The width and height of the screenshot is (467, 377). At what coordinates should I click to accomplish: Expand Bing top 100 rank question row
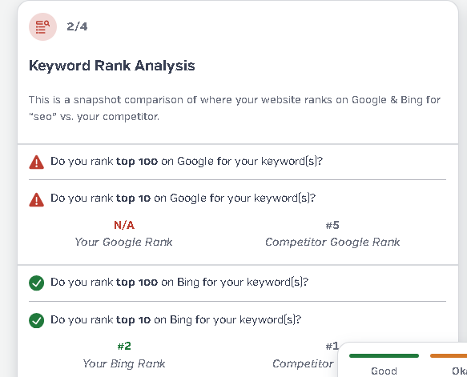pyautogui.click(x=237, y=283)
